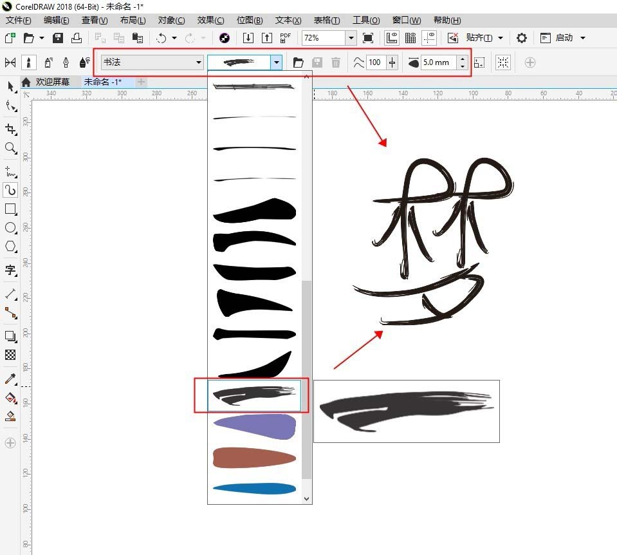
Task: Select the Rectangle tool
Action: (x=10, y=209)
